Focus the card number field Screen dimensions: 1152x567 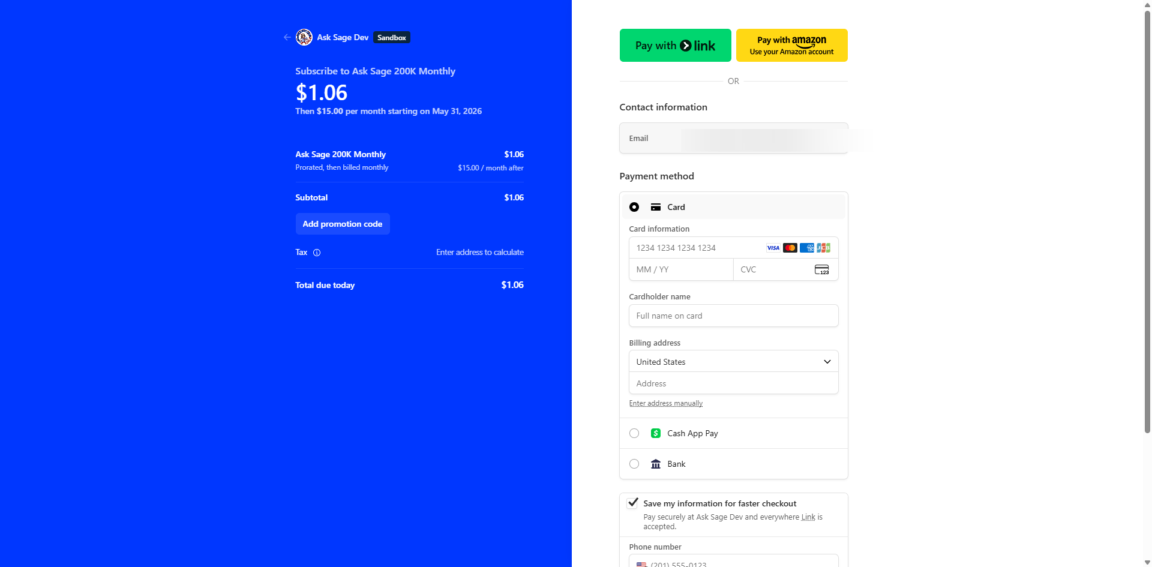[x=733, y=248]
